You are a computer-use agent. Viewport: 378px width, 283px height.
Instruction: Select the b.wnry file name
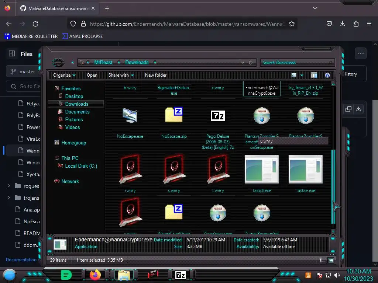pos(130,88)
